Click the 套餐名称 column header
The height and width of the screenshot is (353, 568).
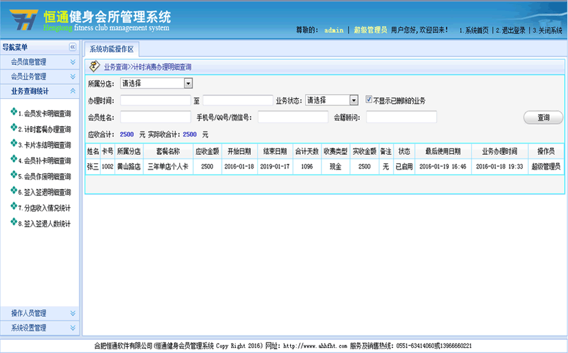pyautogui.click(x=168, y=151)
